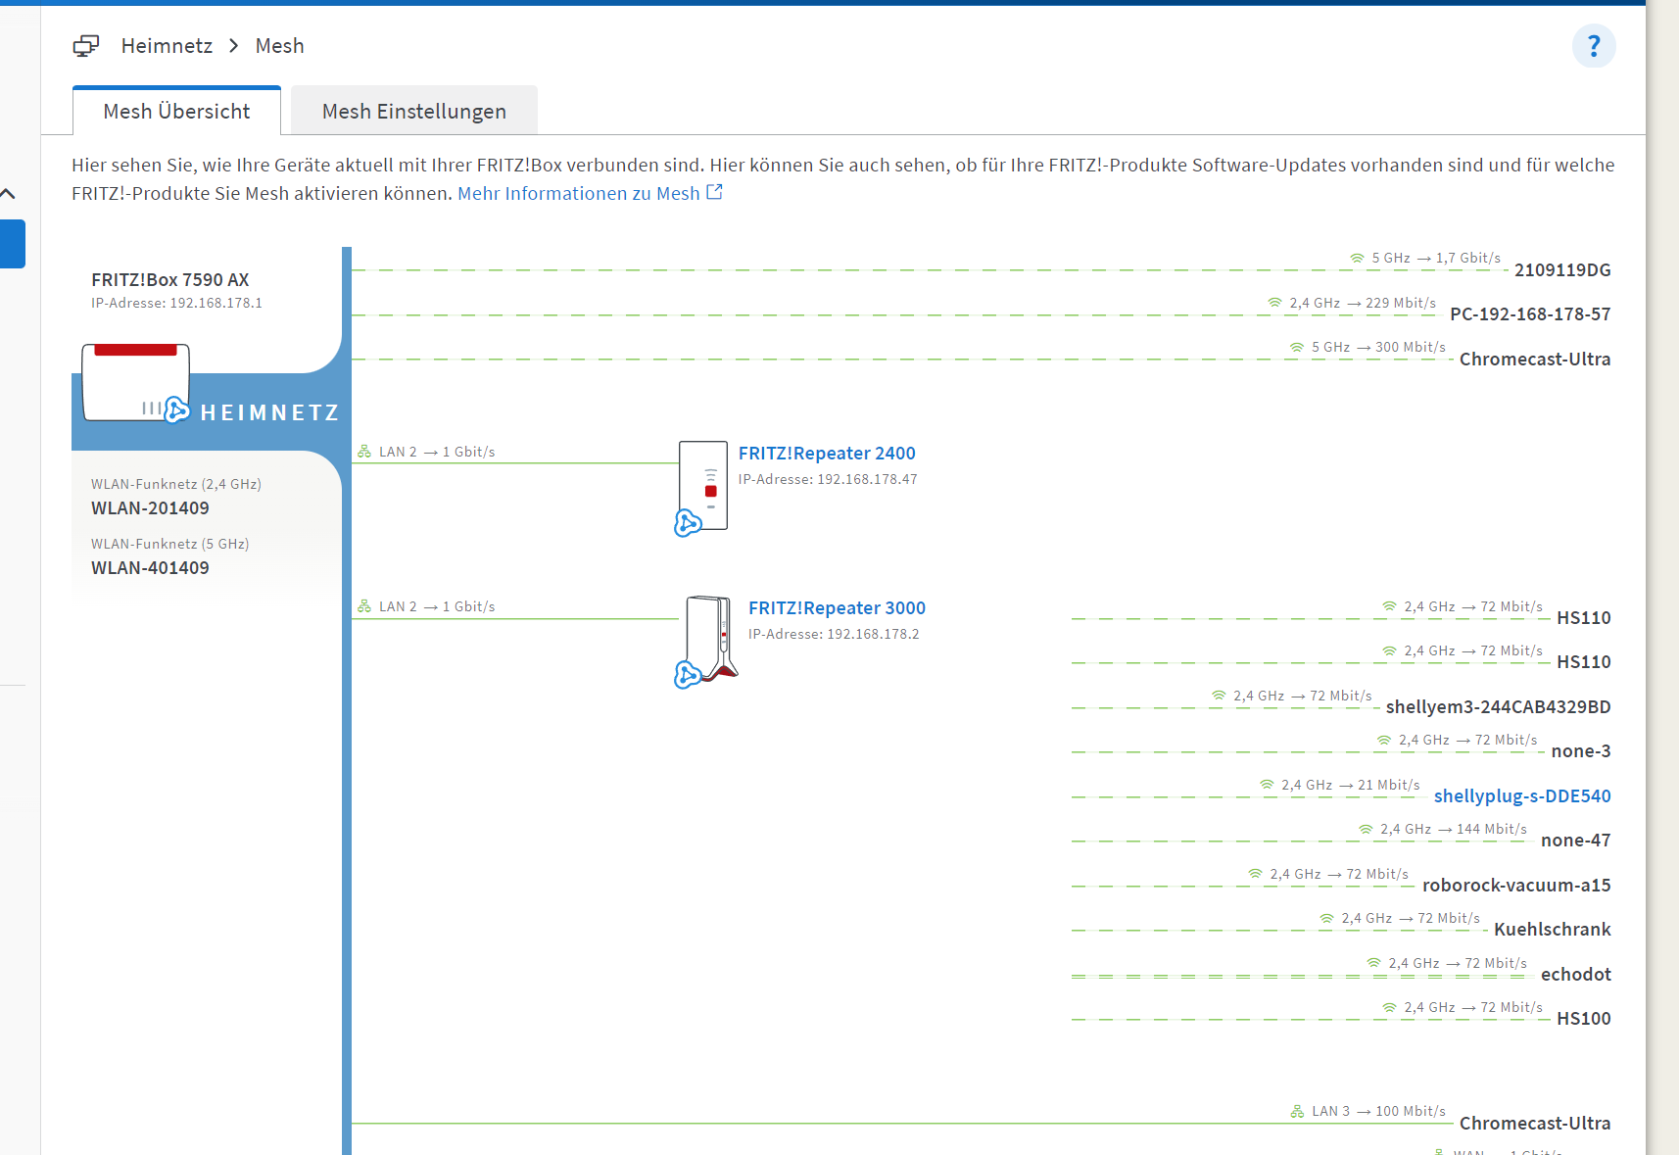
Task: Click the Mesh badge on FRITZ!Repeater 2400
Action: [x=688, y=523]
